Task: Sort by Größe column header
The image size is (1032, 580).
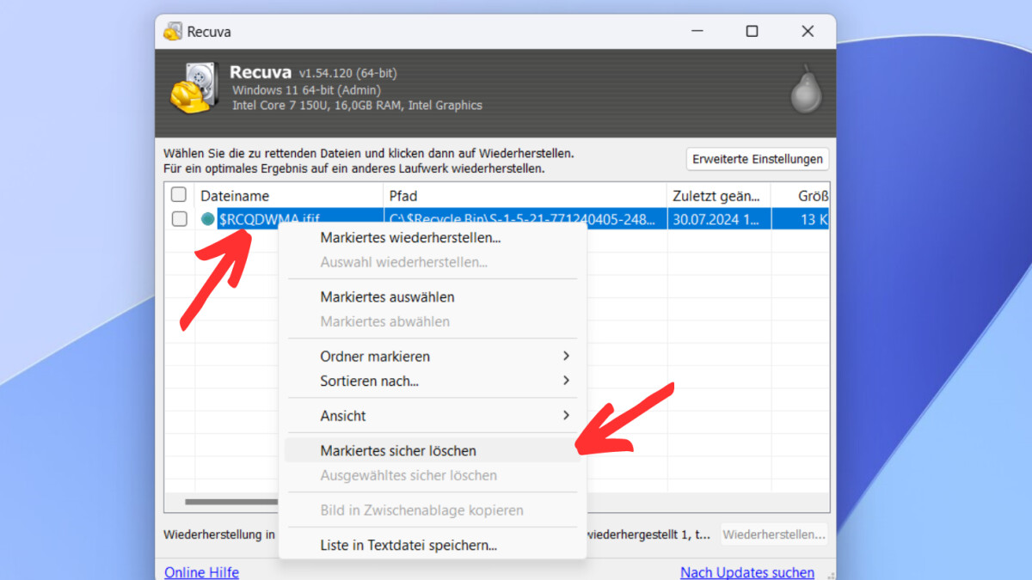Action: point(800,196)
